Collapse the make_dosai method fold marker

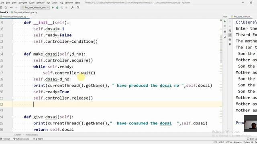click(12, 54)
